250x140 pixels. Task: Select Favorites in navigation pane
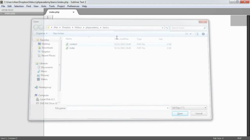coord(45,40)
